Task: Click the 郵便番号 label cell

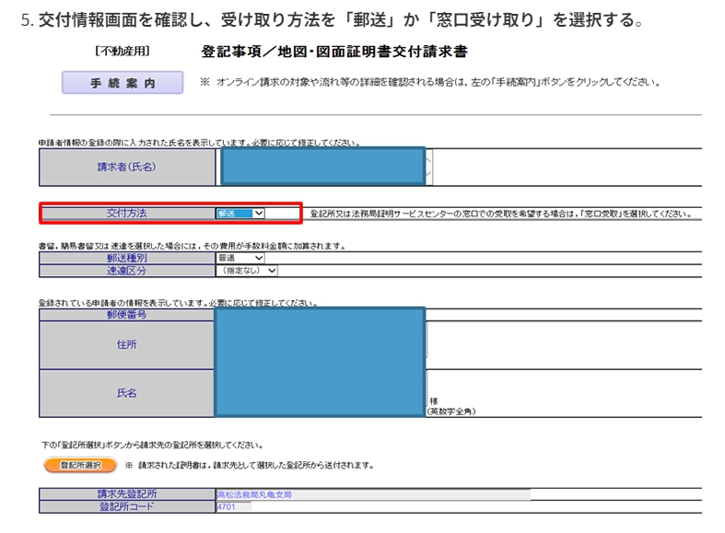Action: (127, 315)
